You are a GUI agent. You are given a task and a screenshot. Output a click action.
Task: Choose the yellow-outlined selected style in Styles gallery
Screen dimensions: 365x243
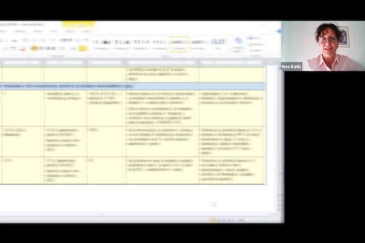(179, 44)
